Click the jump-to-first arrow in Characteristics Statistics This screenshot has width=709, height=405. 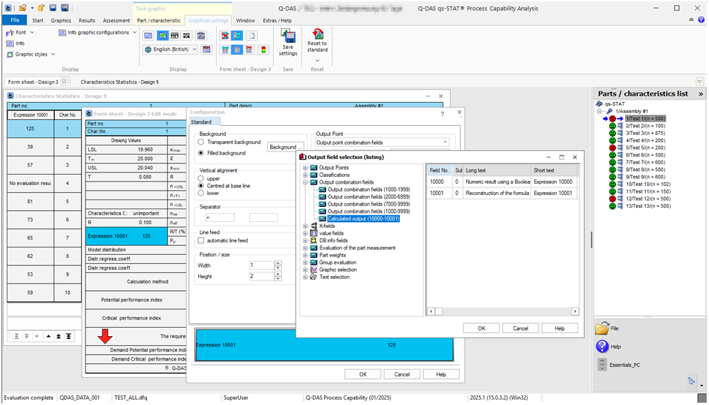click(68, 336)
